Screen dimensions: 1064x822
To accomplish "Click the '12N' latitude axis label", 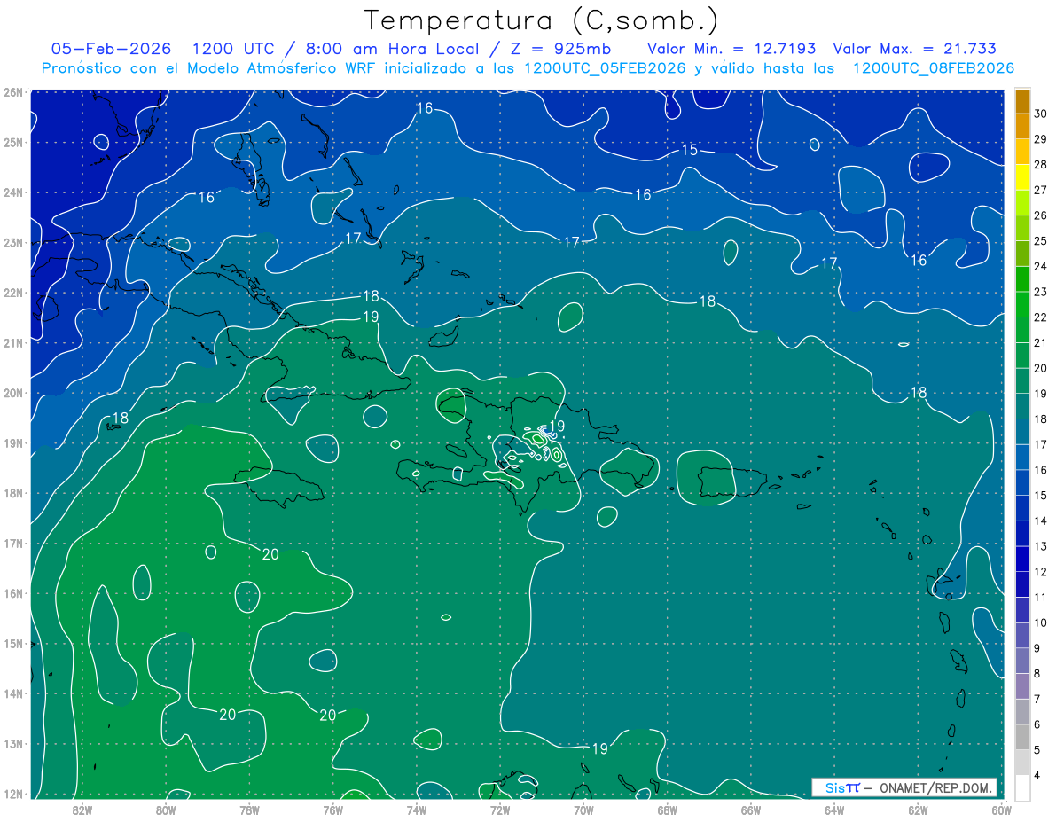I will coord(12,794).
